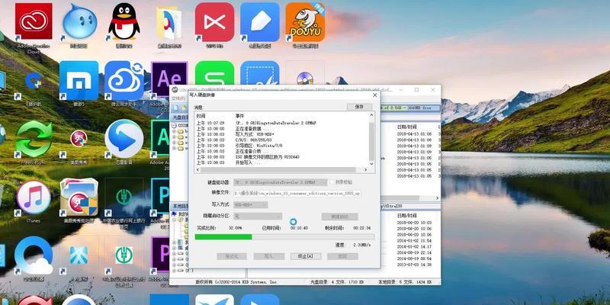Expand second folder in UltraISO disc tree
Screen dimensions: 610x305
175,137
